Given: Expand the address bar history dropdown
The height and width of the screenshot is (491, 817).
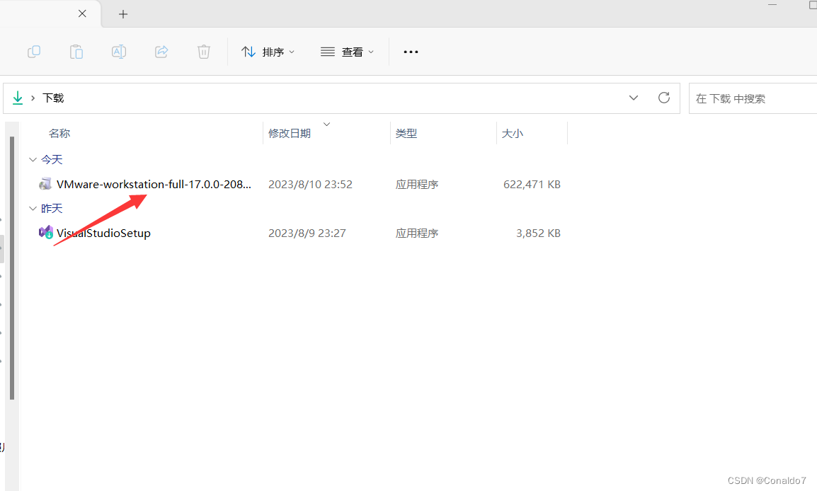Looking at the screenshot, I should tap(634, 98).
